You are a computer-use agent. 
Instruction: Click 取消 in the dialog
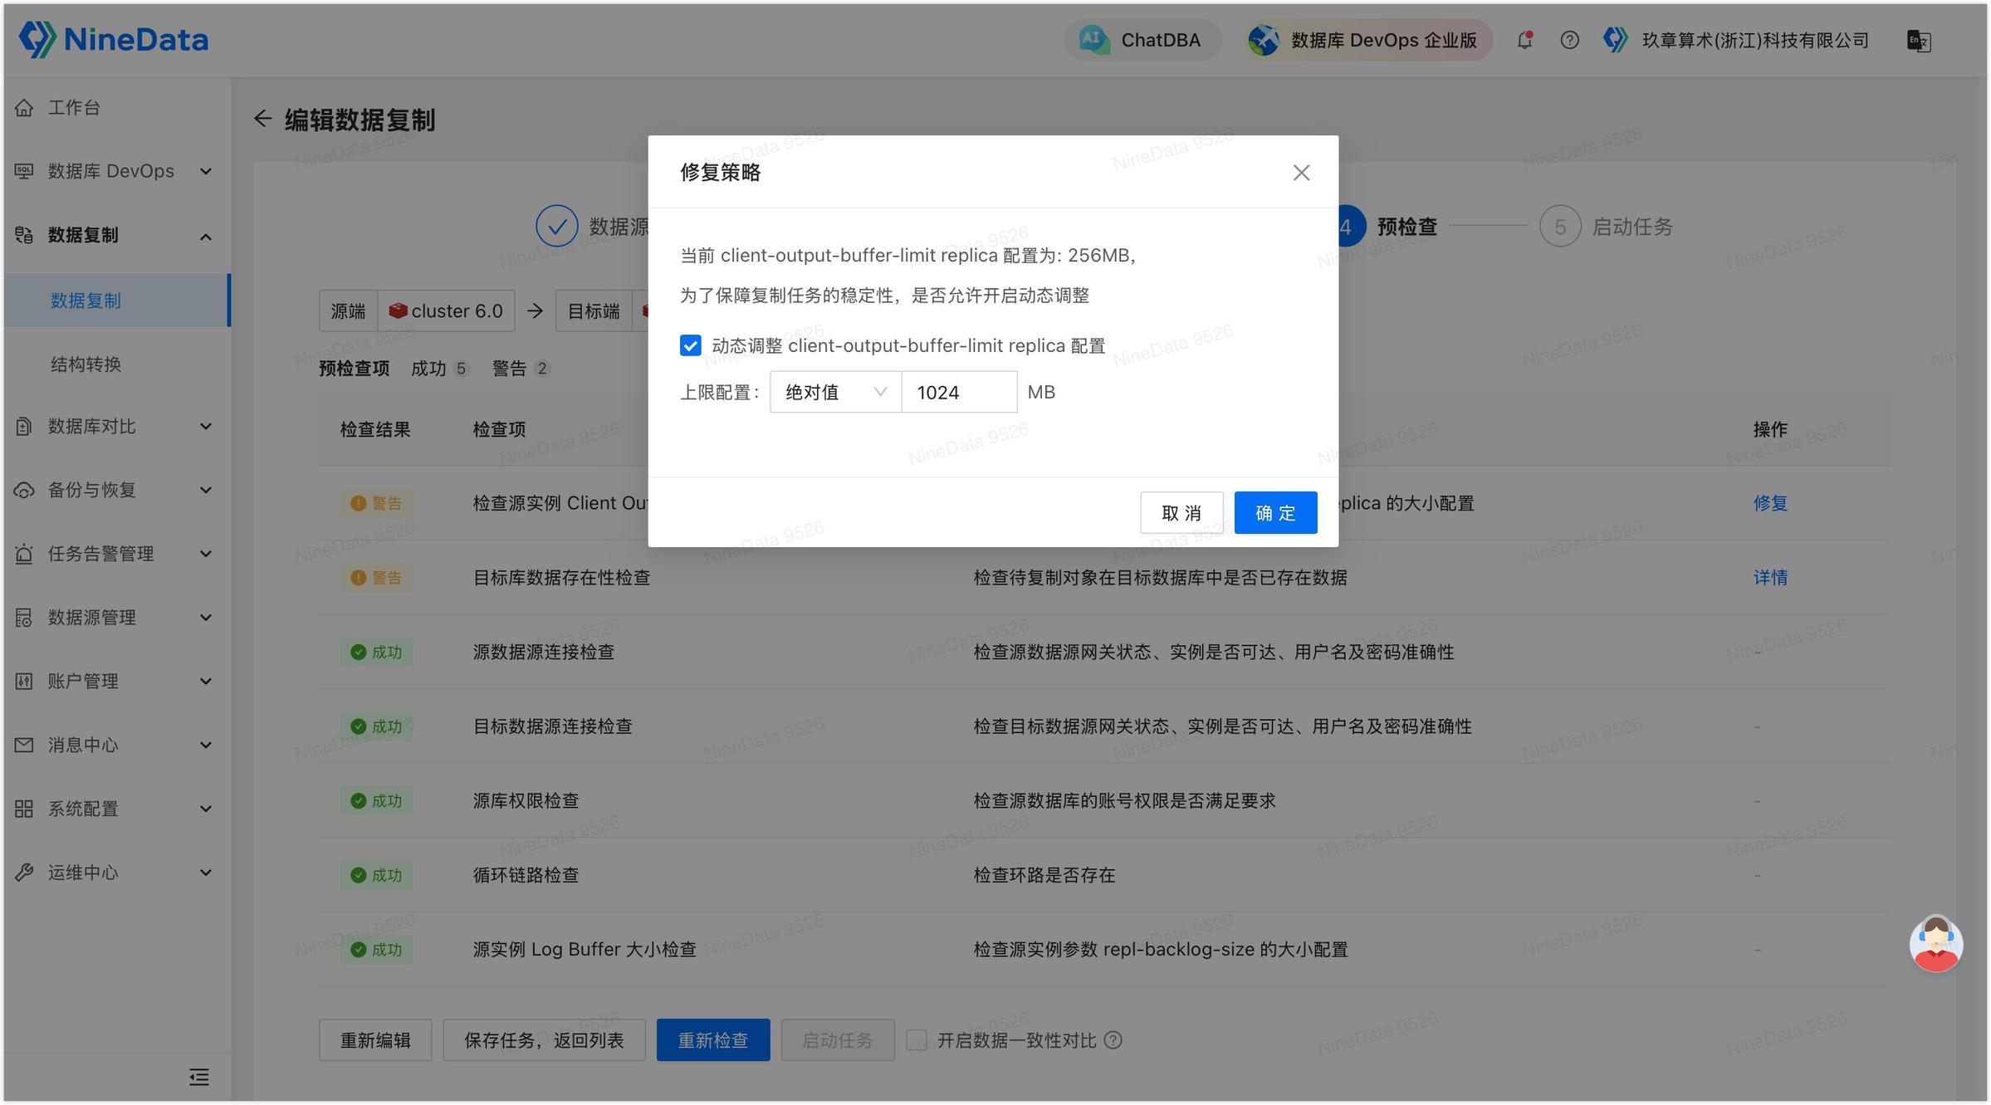[x=1181, y=512]
